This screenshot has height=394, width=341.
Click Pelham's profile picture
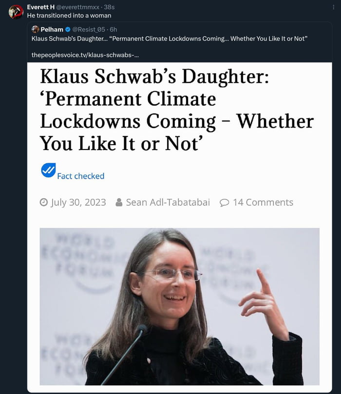pyautogui.click(x=35, y=29)
